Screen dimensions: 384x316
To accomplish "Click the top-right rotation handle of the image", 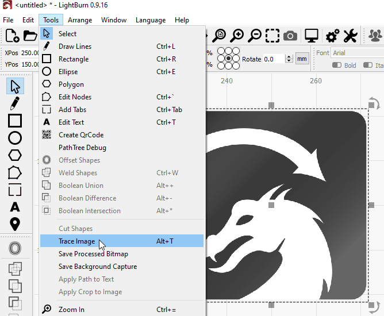I will click(x=374, y=103).
